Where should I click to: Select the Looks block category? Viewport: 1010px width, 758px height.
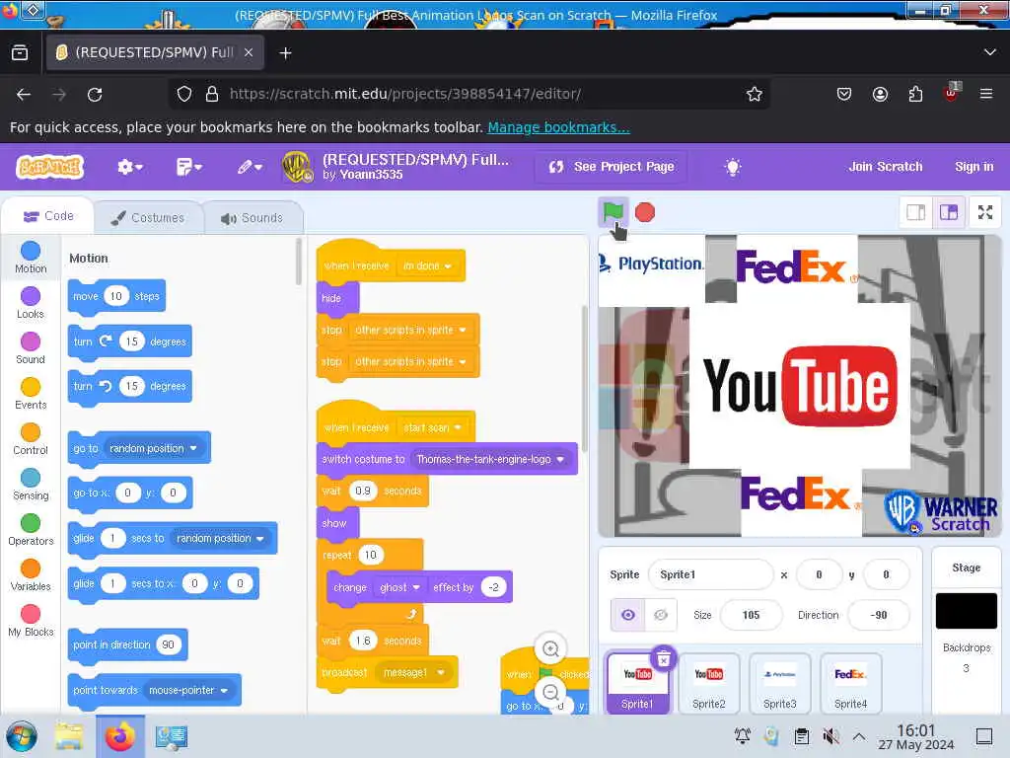pos(31,303)
